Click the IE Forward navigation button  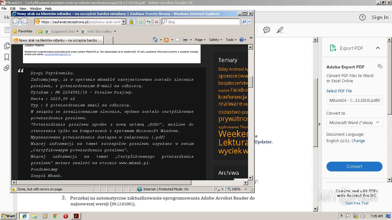[24, 22]
